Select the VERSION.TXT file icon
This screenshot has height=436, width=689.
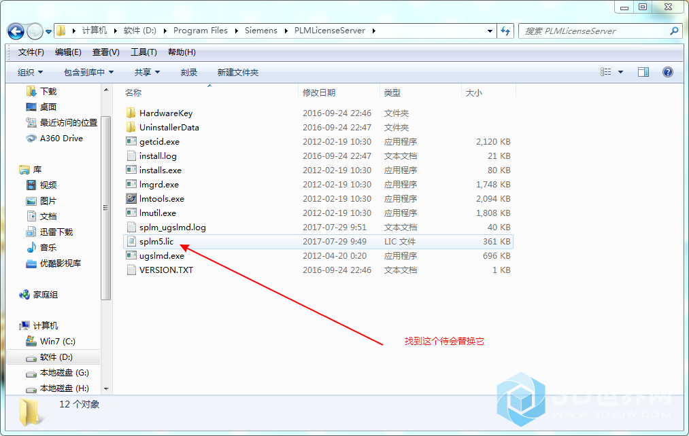[131, 270]
